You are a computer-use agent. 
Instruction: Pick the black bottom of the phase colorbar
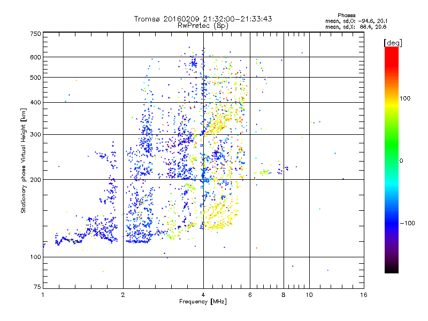click(392, 270)
